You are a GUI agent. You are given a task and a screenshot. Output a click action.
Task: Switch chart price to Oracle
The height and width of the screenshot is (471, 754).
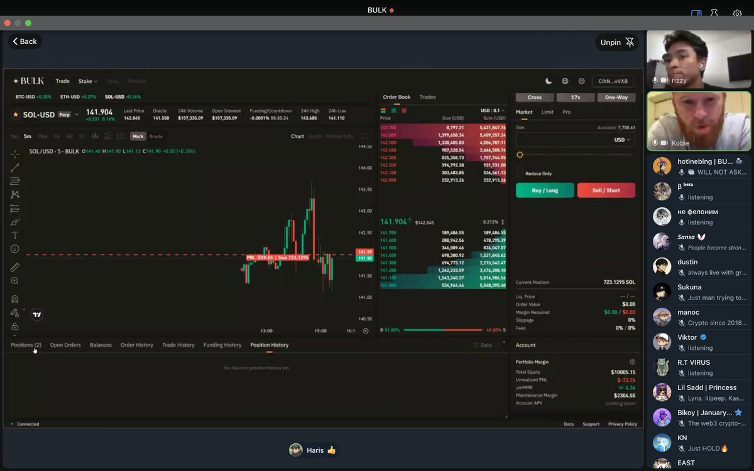pos(156,136)
